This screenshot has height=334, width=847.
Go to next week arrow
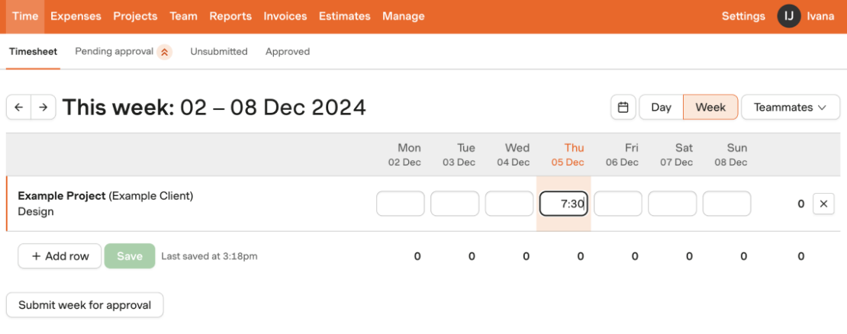[43, 108]
